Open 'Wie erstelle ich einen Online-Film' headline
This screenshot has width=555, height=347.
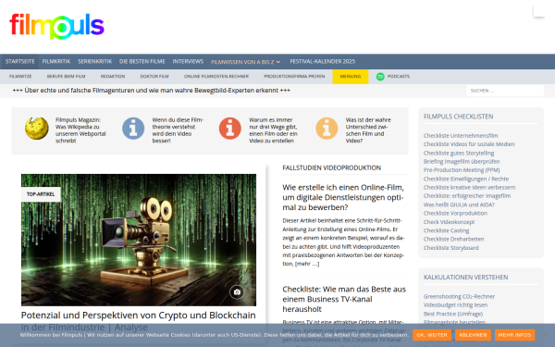coord(343,197)
